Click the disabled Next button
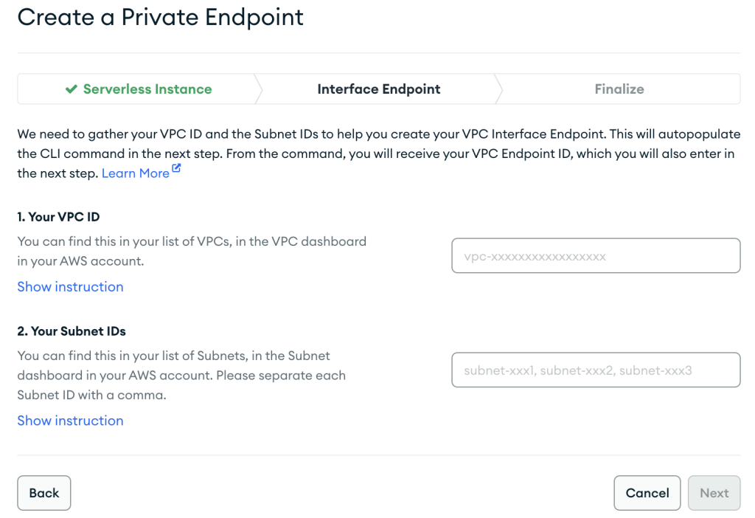 point(714,493)
